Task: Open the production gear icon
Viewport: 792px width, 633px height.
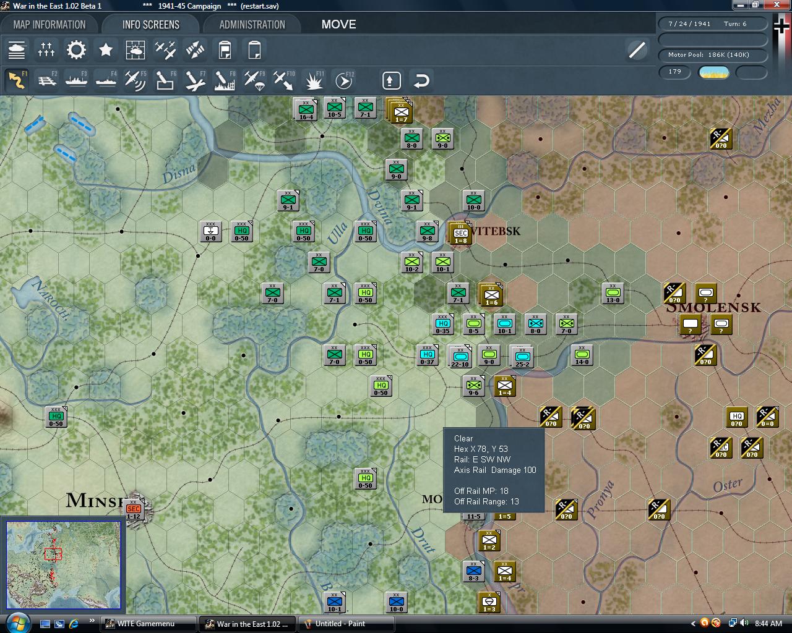Action: 76,49
